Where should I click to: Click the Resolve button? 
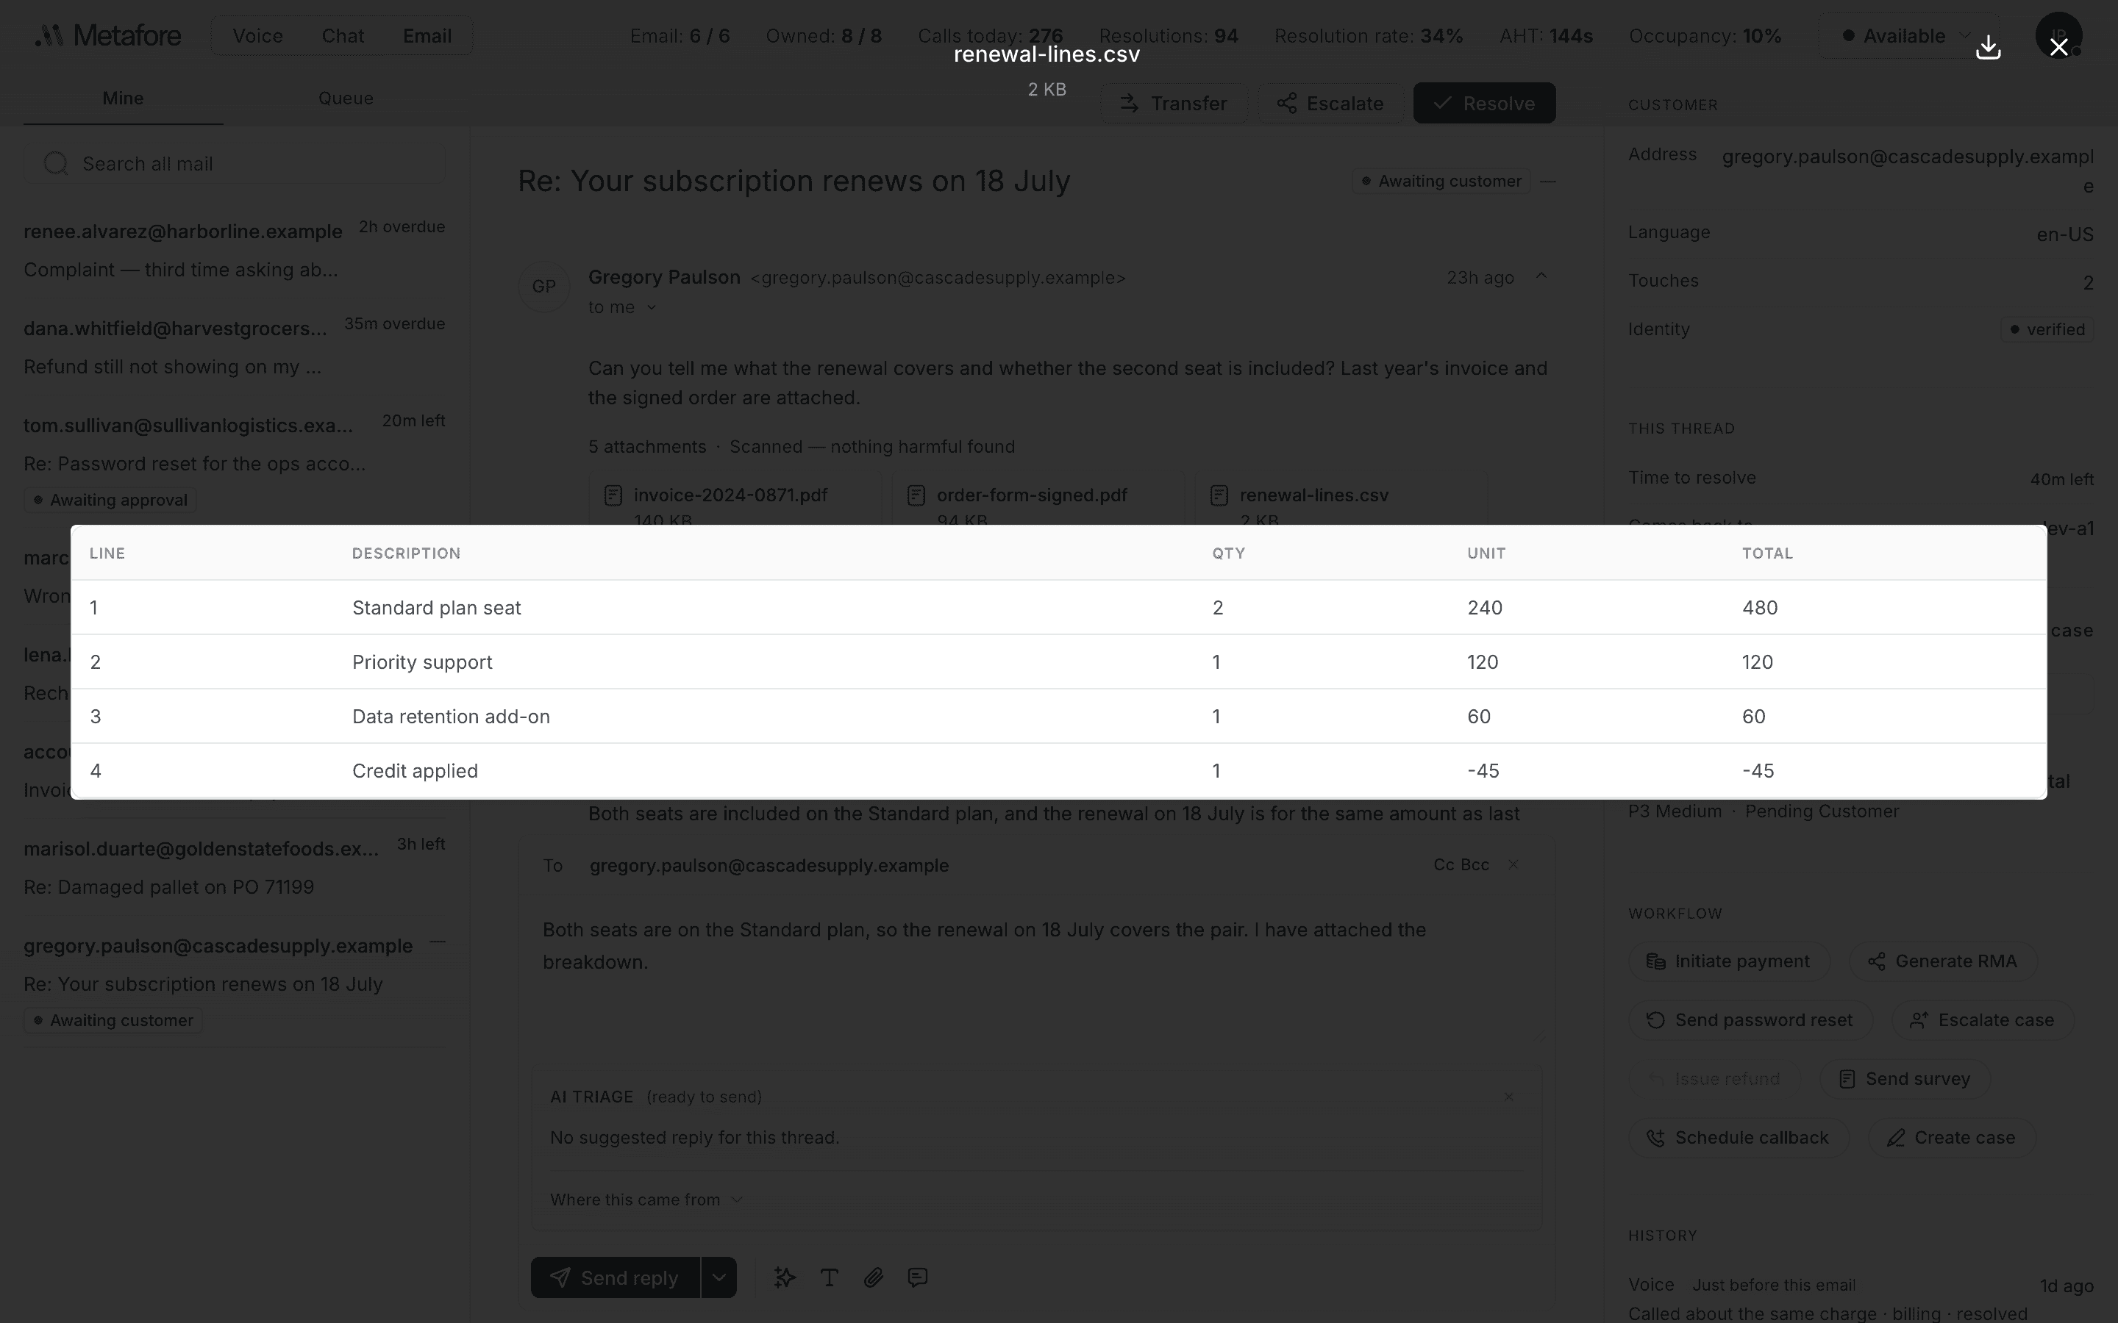[1484, 103]
